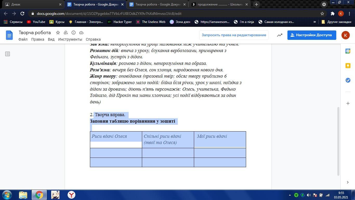Go back in browser history
The width and height of the screenshot is (355, 200).
pos(6,14)
